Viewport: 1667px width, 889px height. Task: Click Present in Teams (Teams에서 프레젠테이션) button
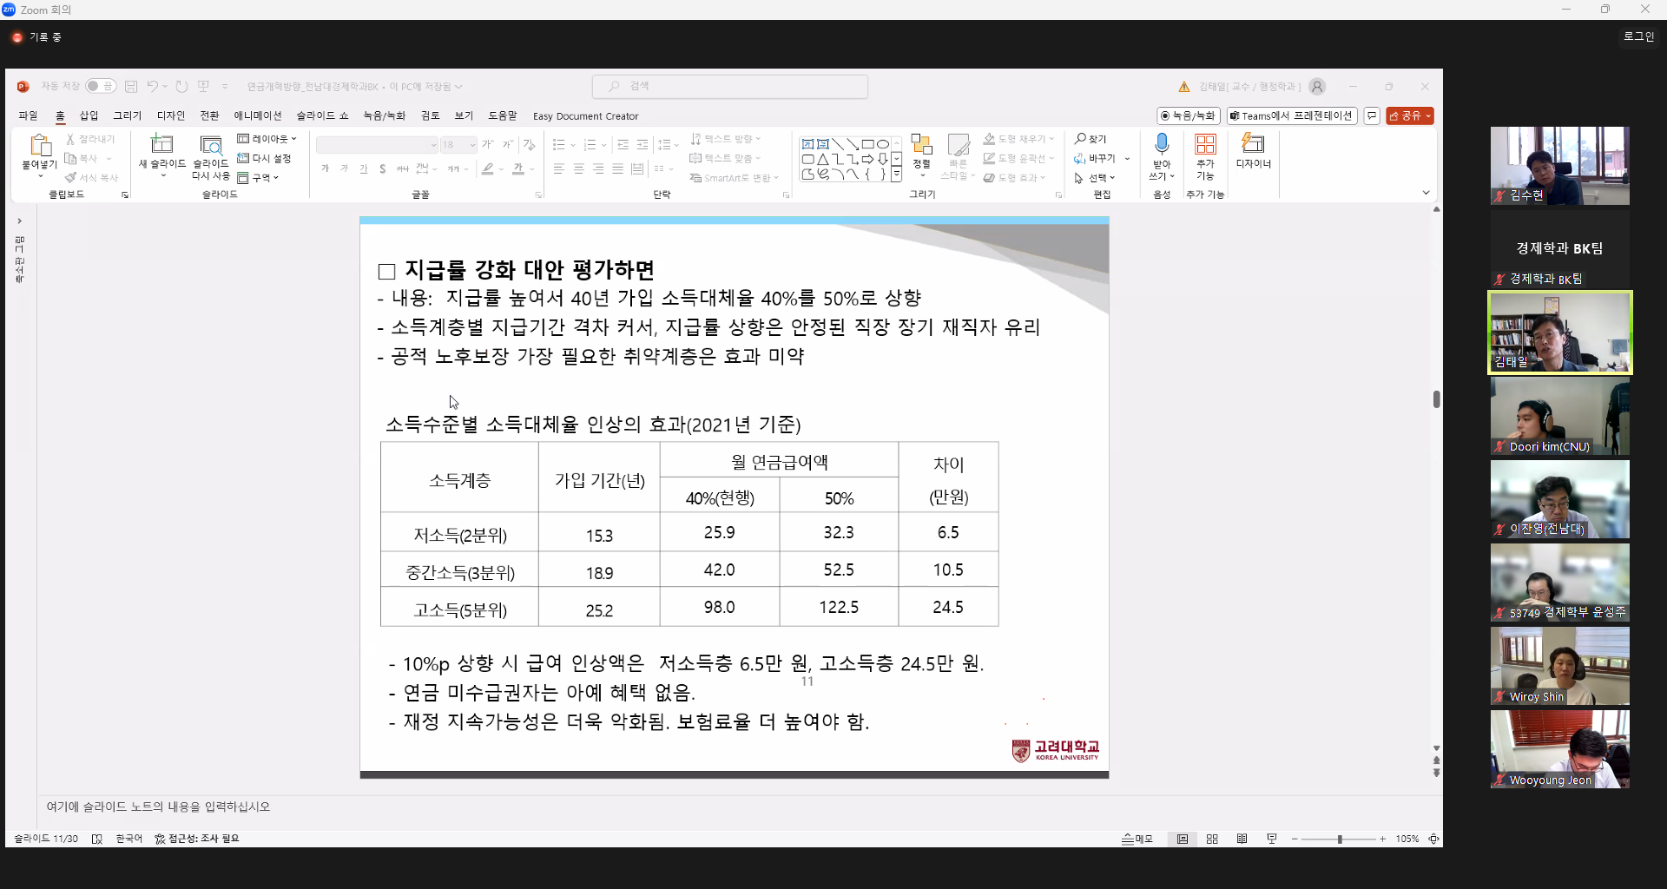point(1291,115)
